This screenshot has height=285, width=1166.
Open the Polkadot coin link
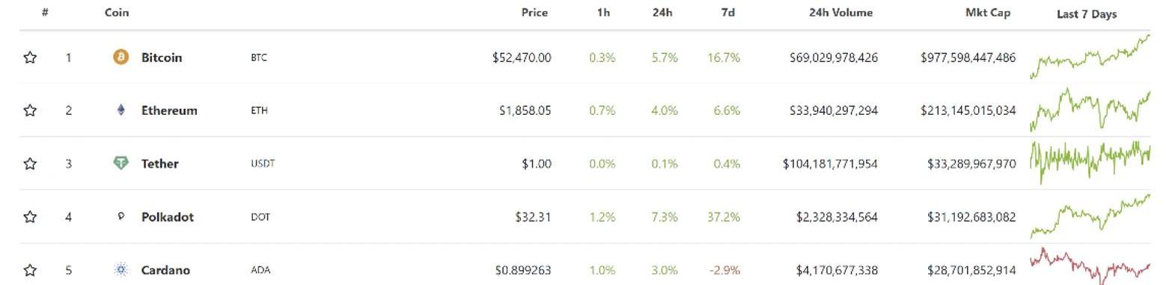coord(168,217)
